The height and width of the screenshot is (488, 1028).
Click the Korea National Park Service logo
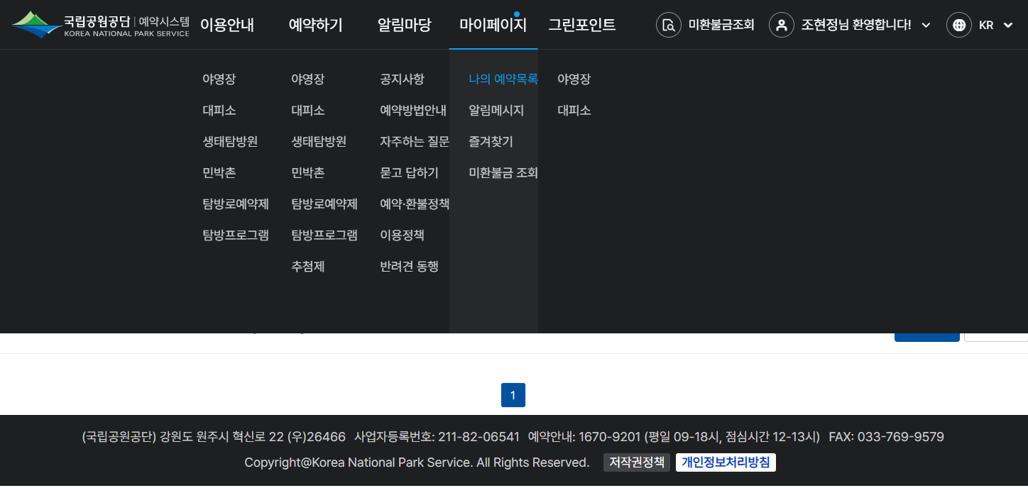click(100, 25)
